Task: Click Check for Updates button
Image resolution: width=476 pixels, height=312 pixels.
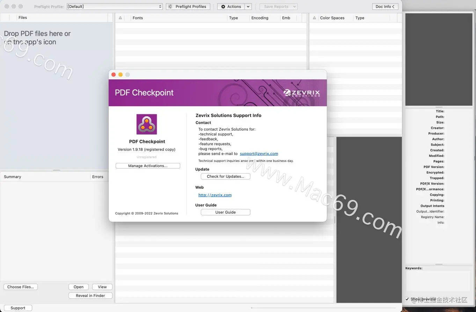Action: point(225,177)
